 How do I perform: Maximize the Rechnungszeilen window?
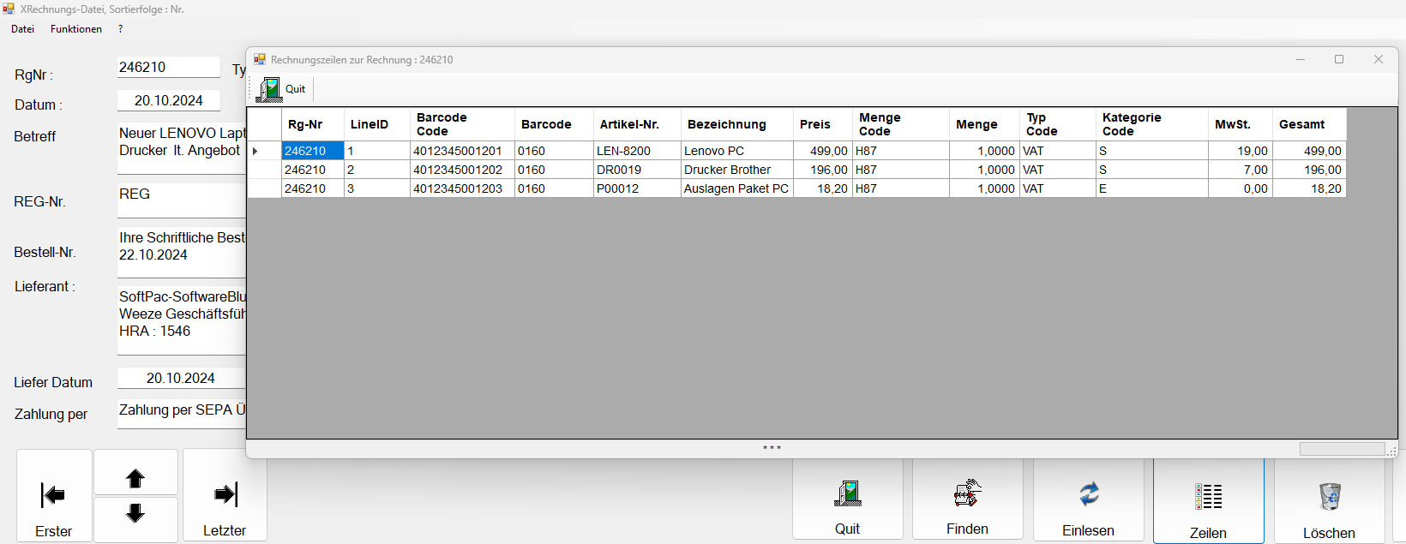[1339, 59]
